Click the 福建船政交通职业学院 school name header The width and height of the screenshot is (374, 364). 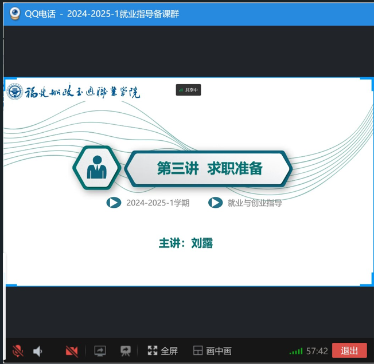pyautogui.click(x=83, y=92)
